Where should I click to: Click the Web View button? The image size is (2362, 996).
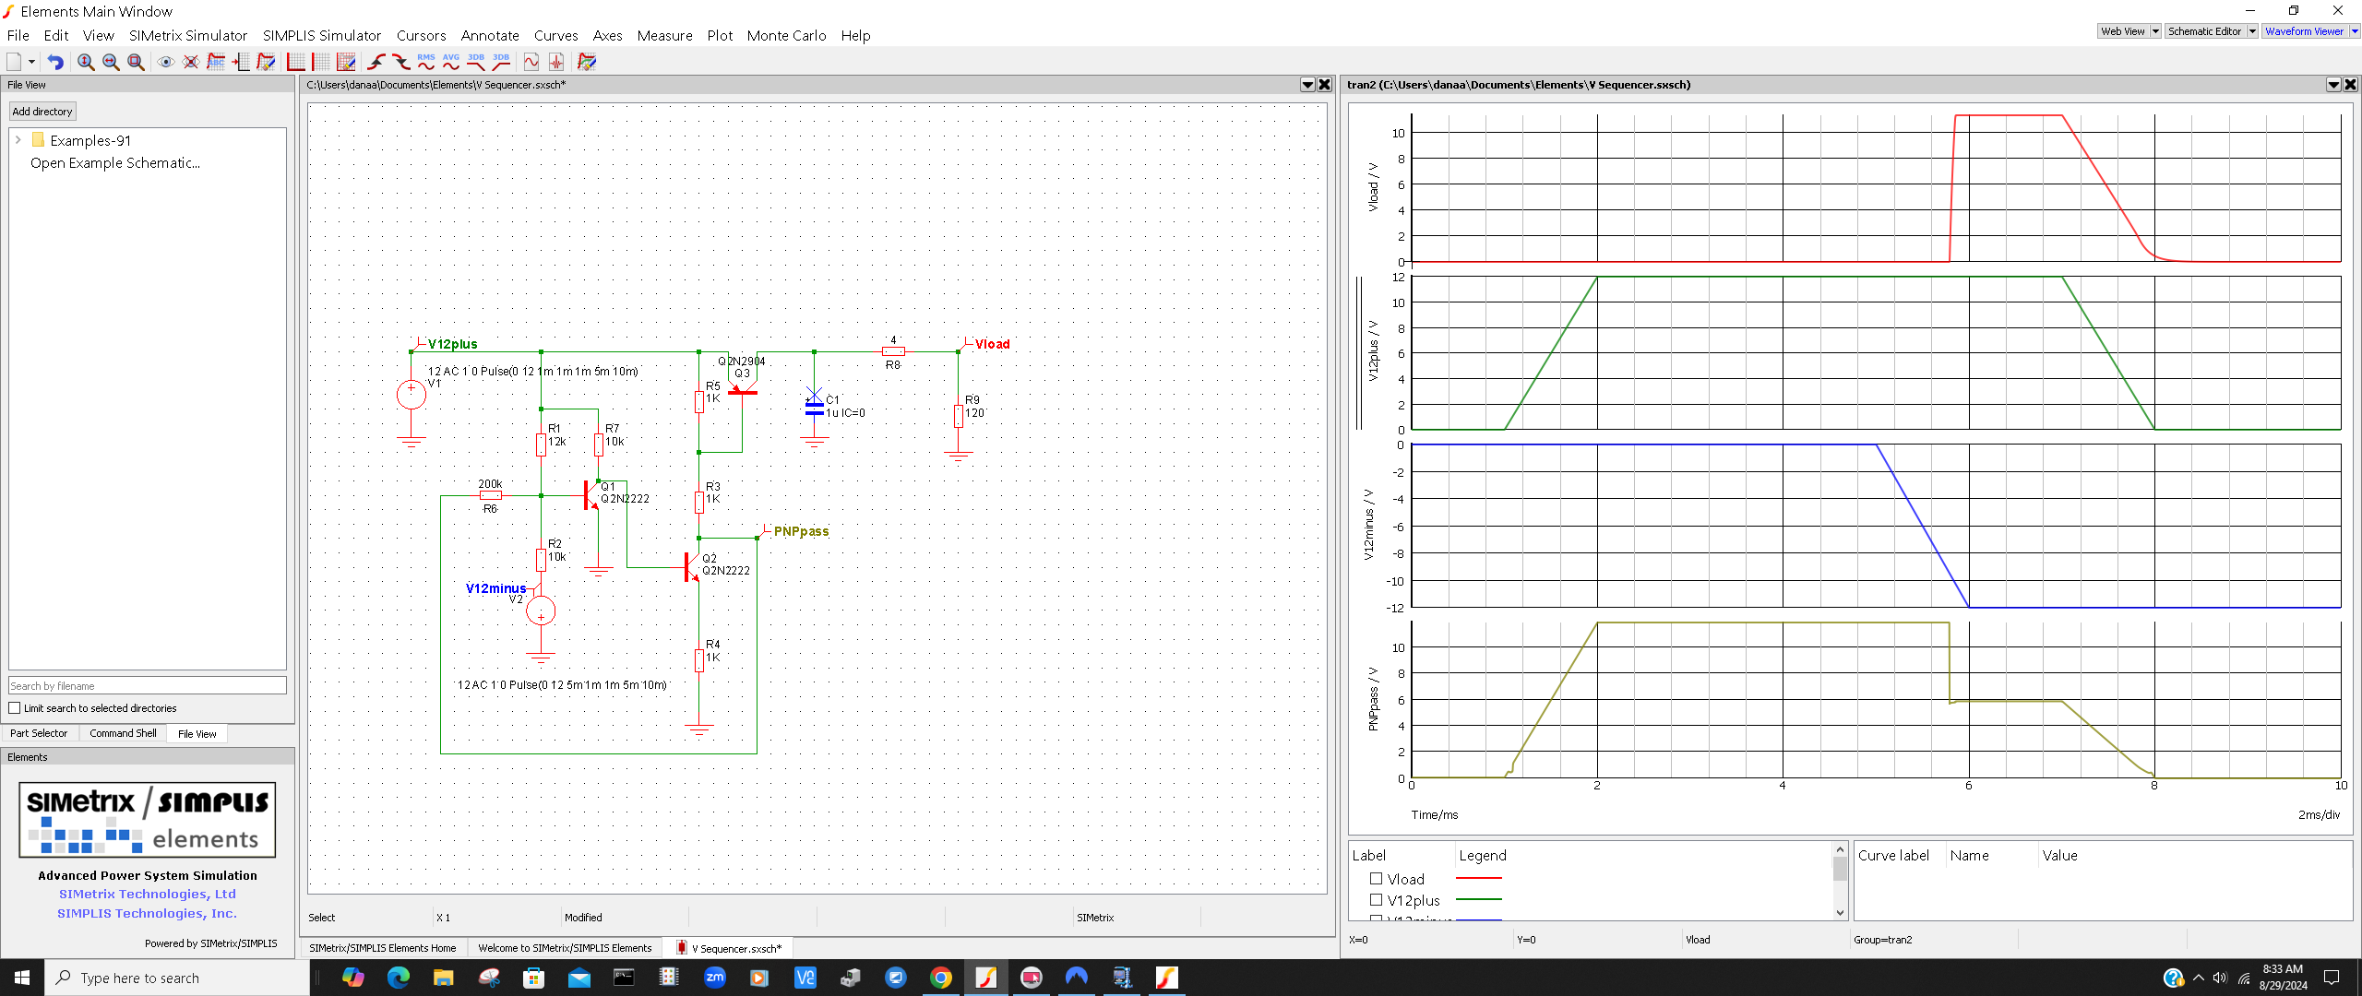[2123, 31]
